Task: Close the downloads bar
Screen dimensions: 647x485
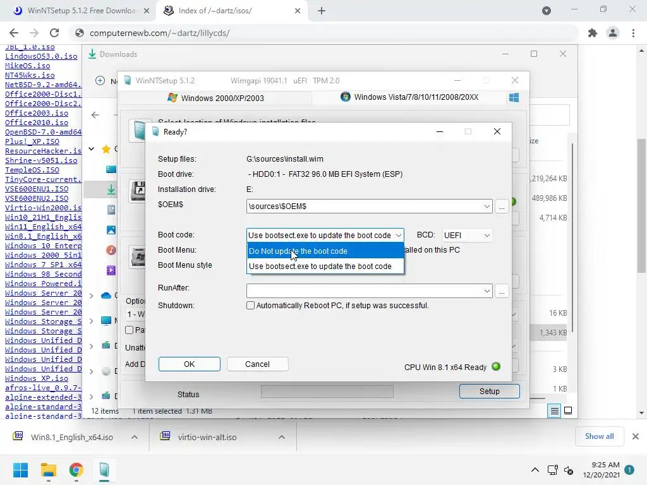Action: click(x=636, y=436)
